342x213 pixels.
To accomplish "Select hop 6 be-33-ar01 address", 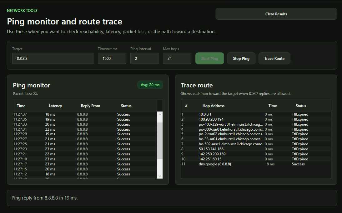I will [231, 139].
